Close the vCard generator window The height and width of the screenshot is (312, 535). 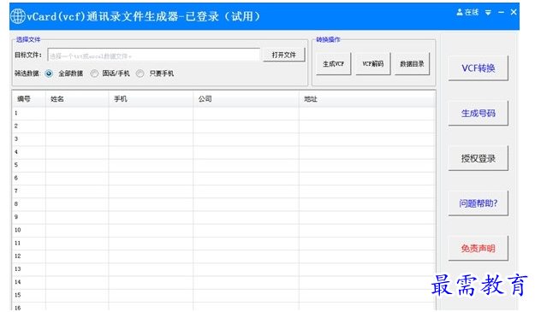[x=514, y=12]
